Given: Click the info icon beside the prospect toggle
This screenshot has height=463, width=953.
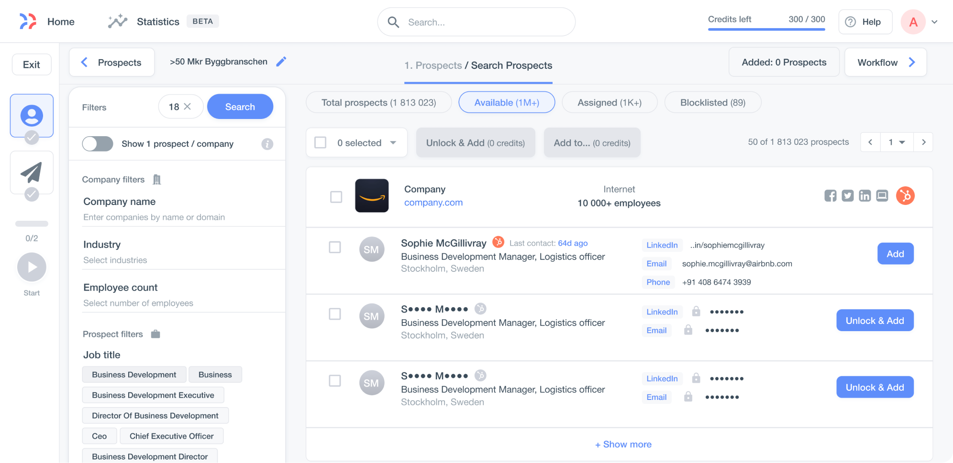Looking at the screenshot, I should [267, 144].
